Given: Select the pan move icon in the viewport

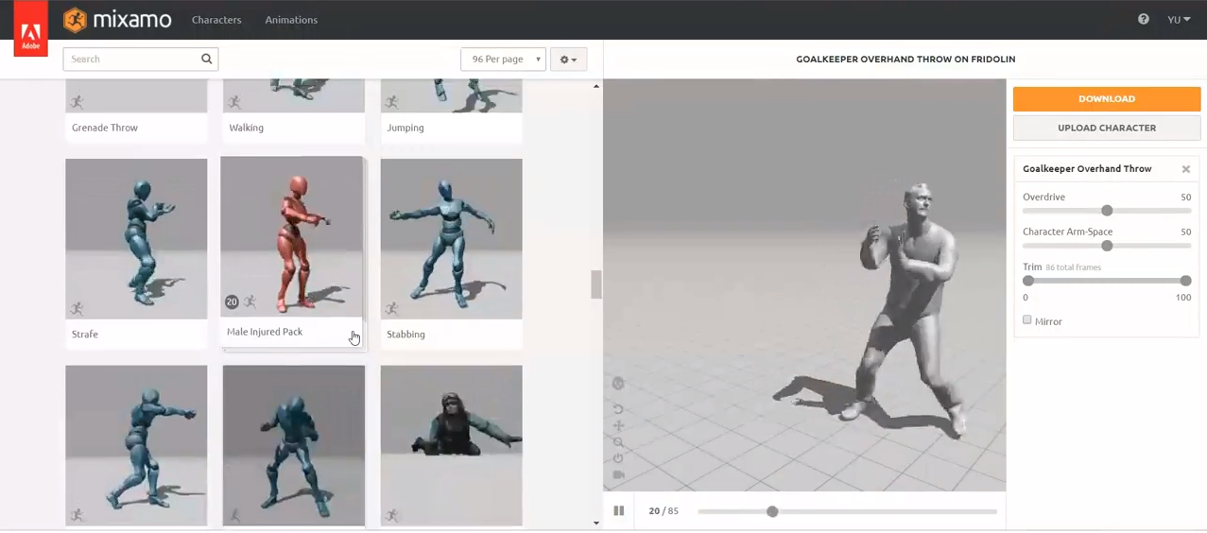Looking at the screenshot, I should 618,426.
